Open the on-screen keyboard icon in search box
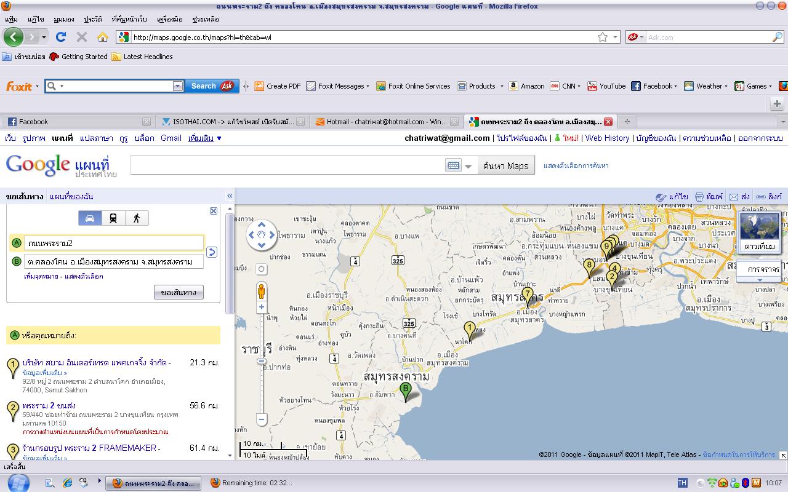This screenshot has height=492, width=788. point(453,165)
